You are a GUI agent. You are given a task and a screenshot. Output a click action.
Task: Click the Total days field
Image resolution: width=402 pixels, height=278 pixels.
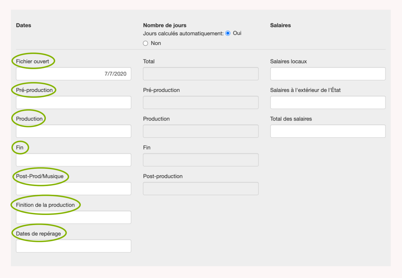click(x=201, y=74)
